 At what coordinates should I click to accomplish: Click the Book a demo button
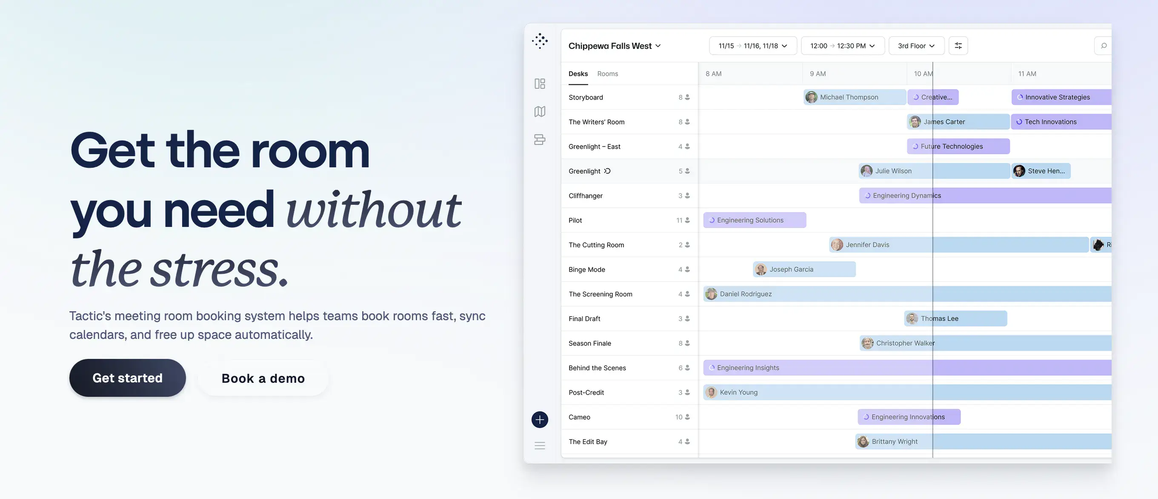(263, 378)
